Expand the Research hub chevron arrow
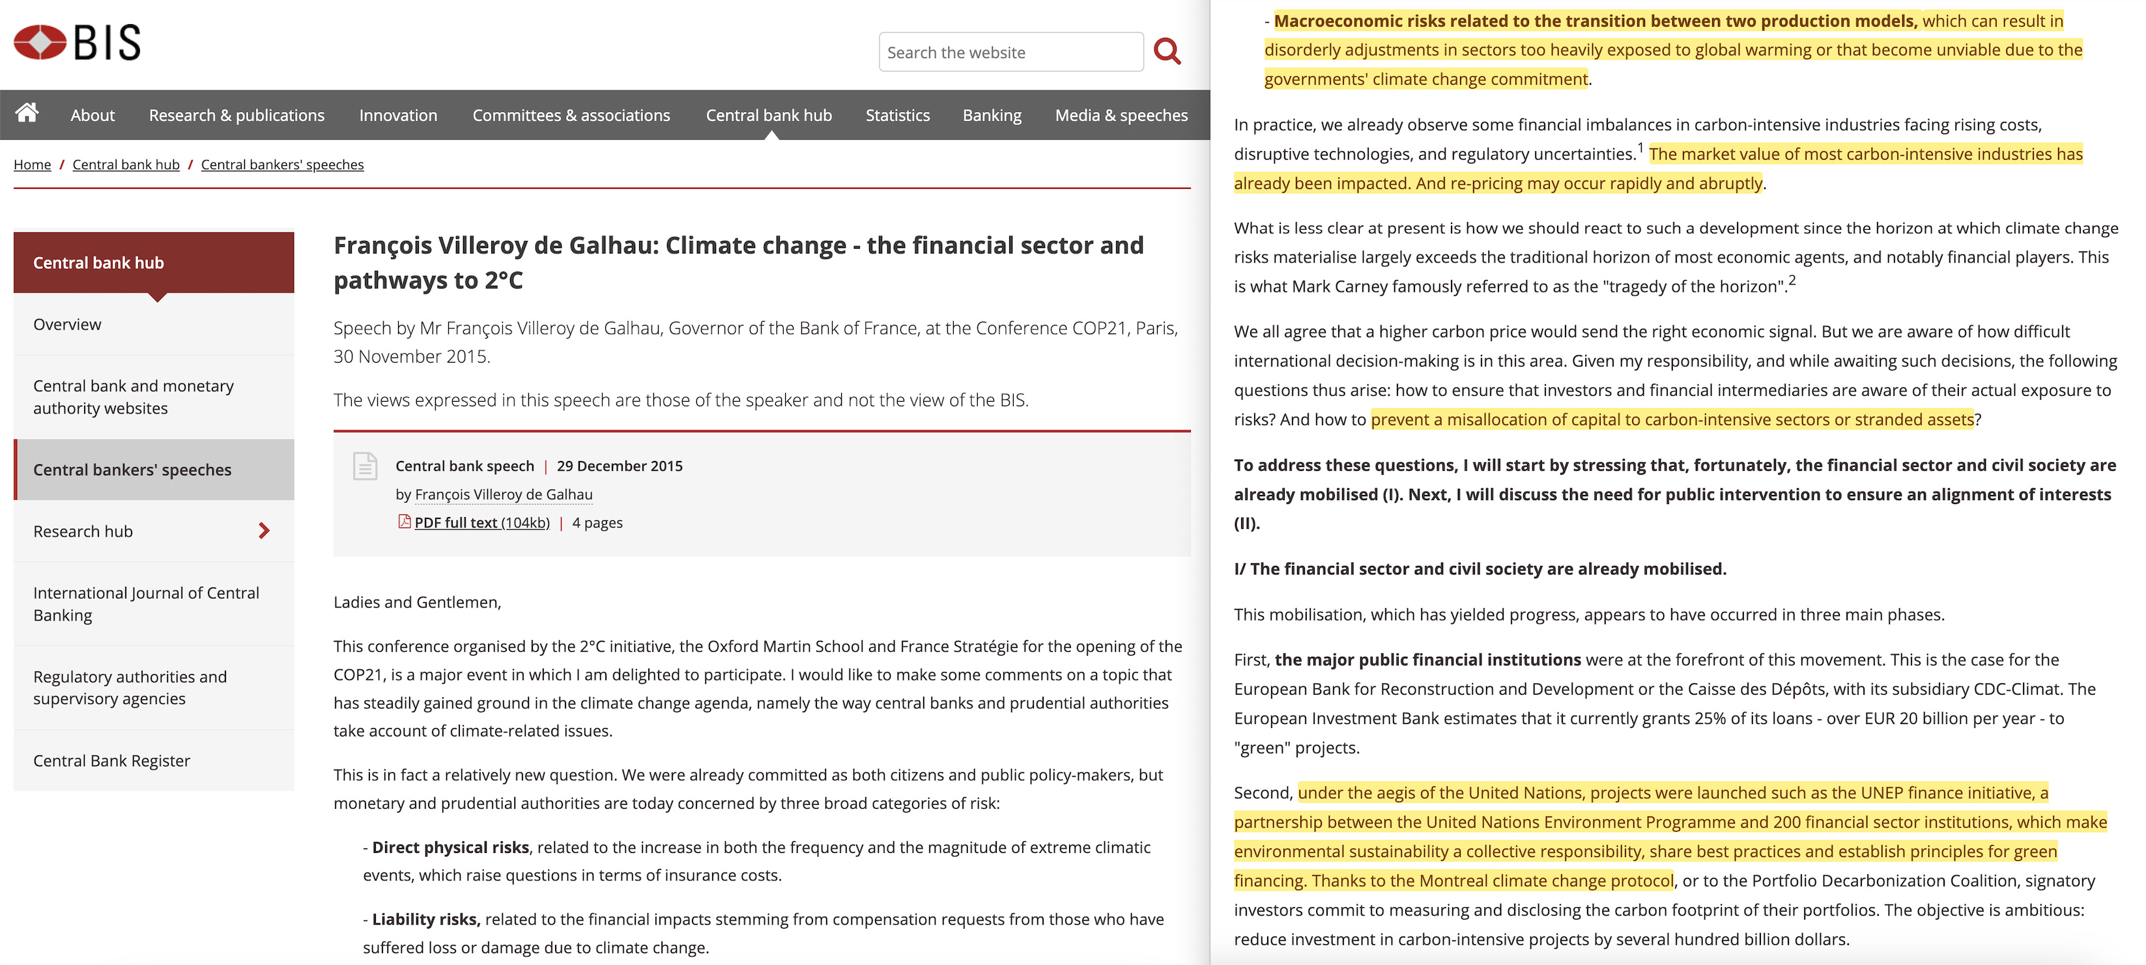2146x965 pixels. [x=264, y=531]
